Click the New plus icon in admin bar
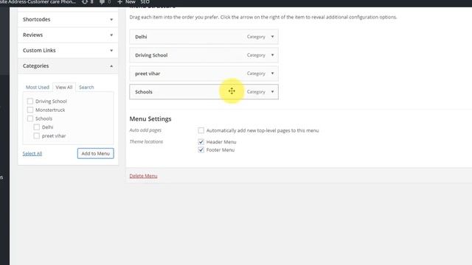The width and height of the screenshot is (472, 265). pos(119,2)
